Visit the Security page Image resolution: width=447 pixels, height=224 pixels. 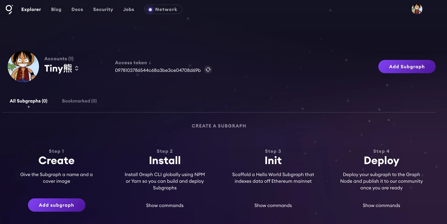pos(103,9)
